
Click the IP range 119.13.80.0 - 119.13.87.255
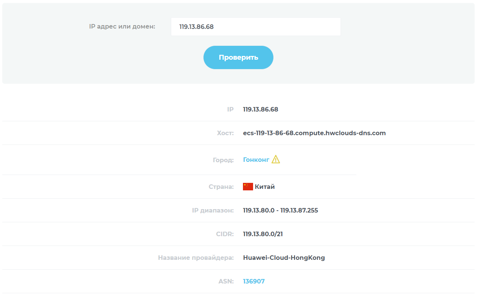tap(280, 210)
